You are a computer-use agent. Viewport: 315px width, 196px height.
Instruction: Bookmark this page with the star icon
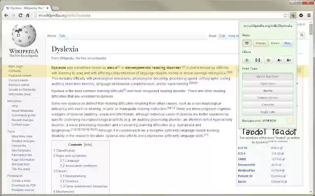(285, 15)
